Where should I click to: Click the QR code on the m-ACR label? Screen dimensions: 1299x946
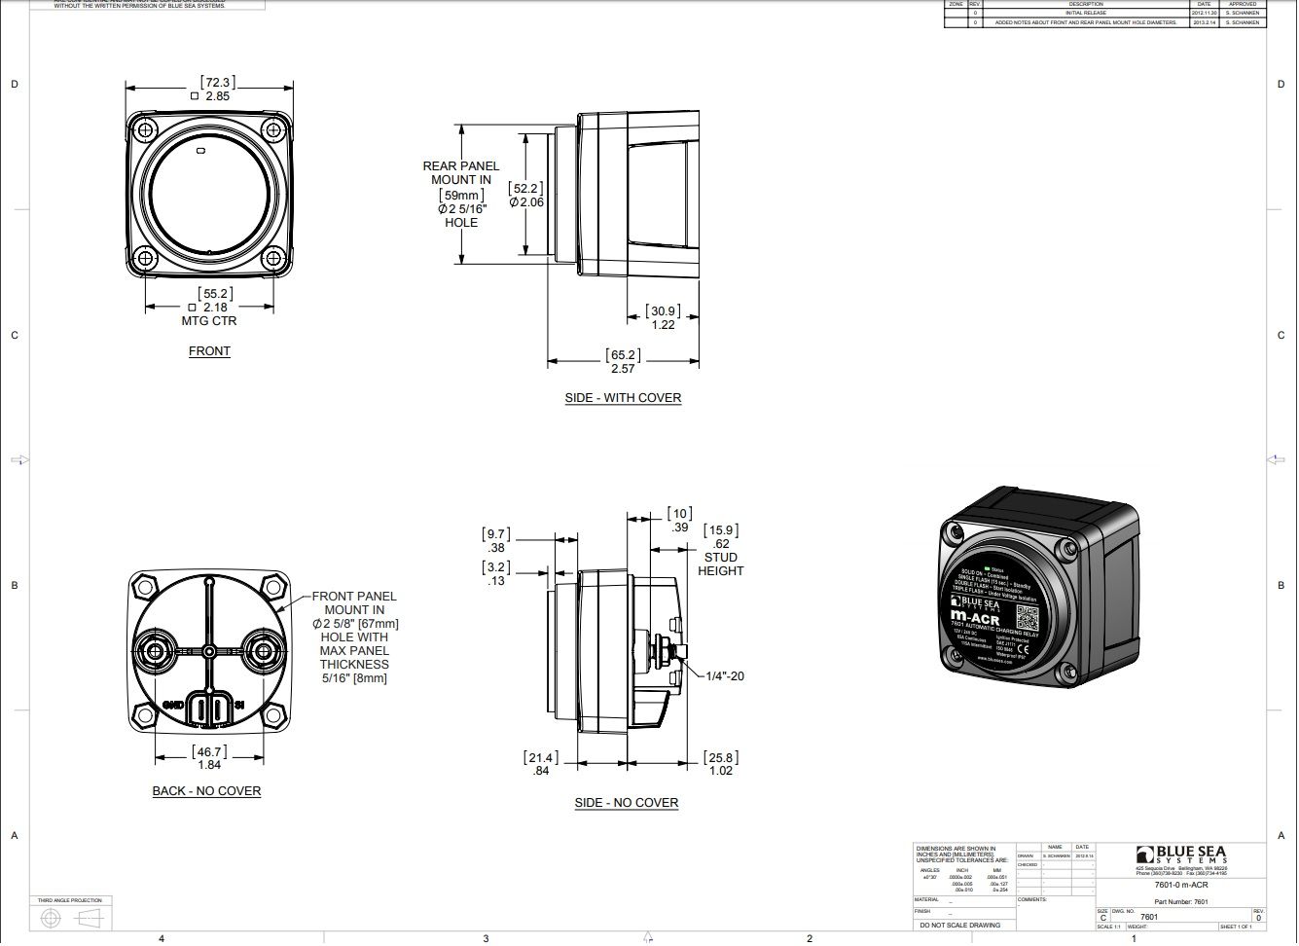tap(1028, 617)
